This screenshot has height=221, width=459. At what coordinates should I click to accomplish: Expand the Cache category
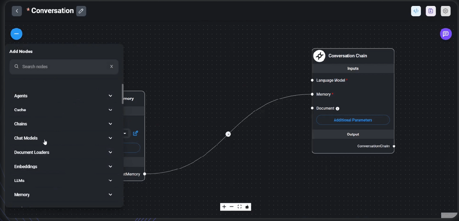(63, 110)
